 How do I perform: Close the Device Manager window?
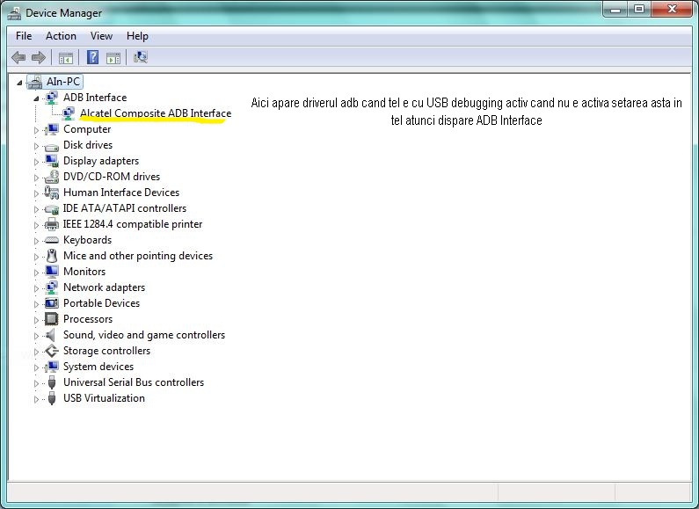pyautogui.click(x=673, y=10)
